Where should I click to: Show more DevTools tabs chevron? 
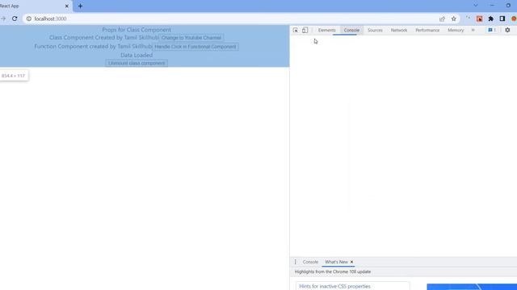473,30
